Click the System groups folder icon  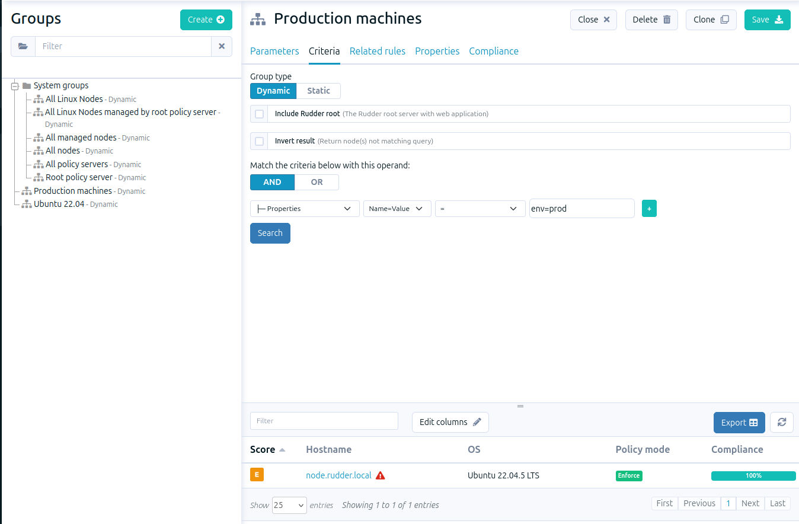pyautogui.click(x=27, y=85)
